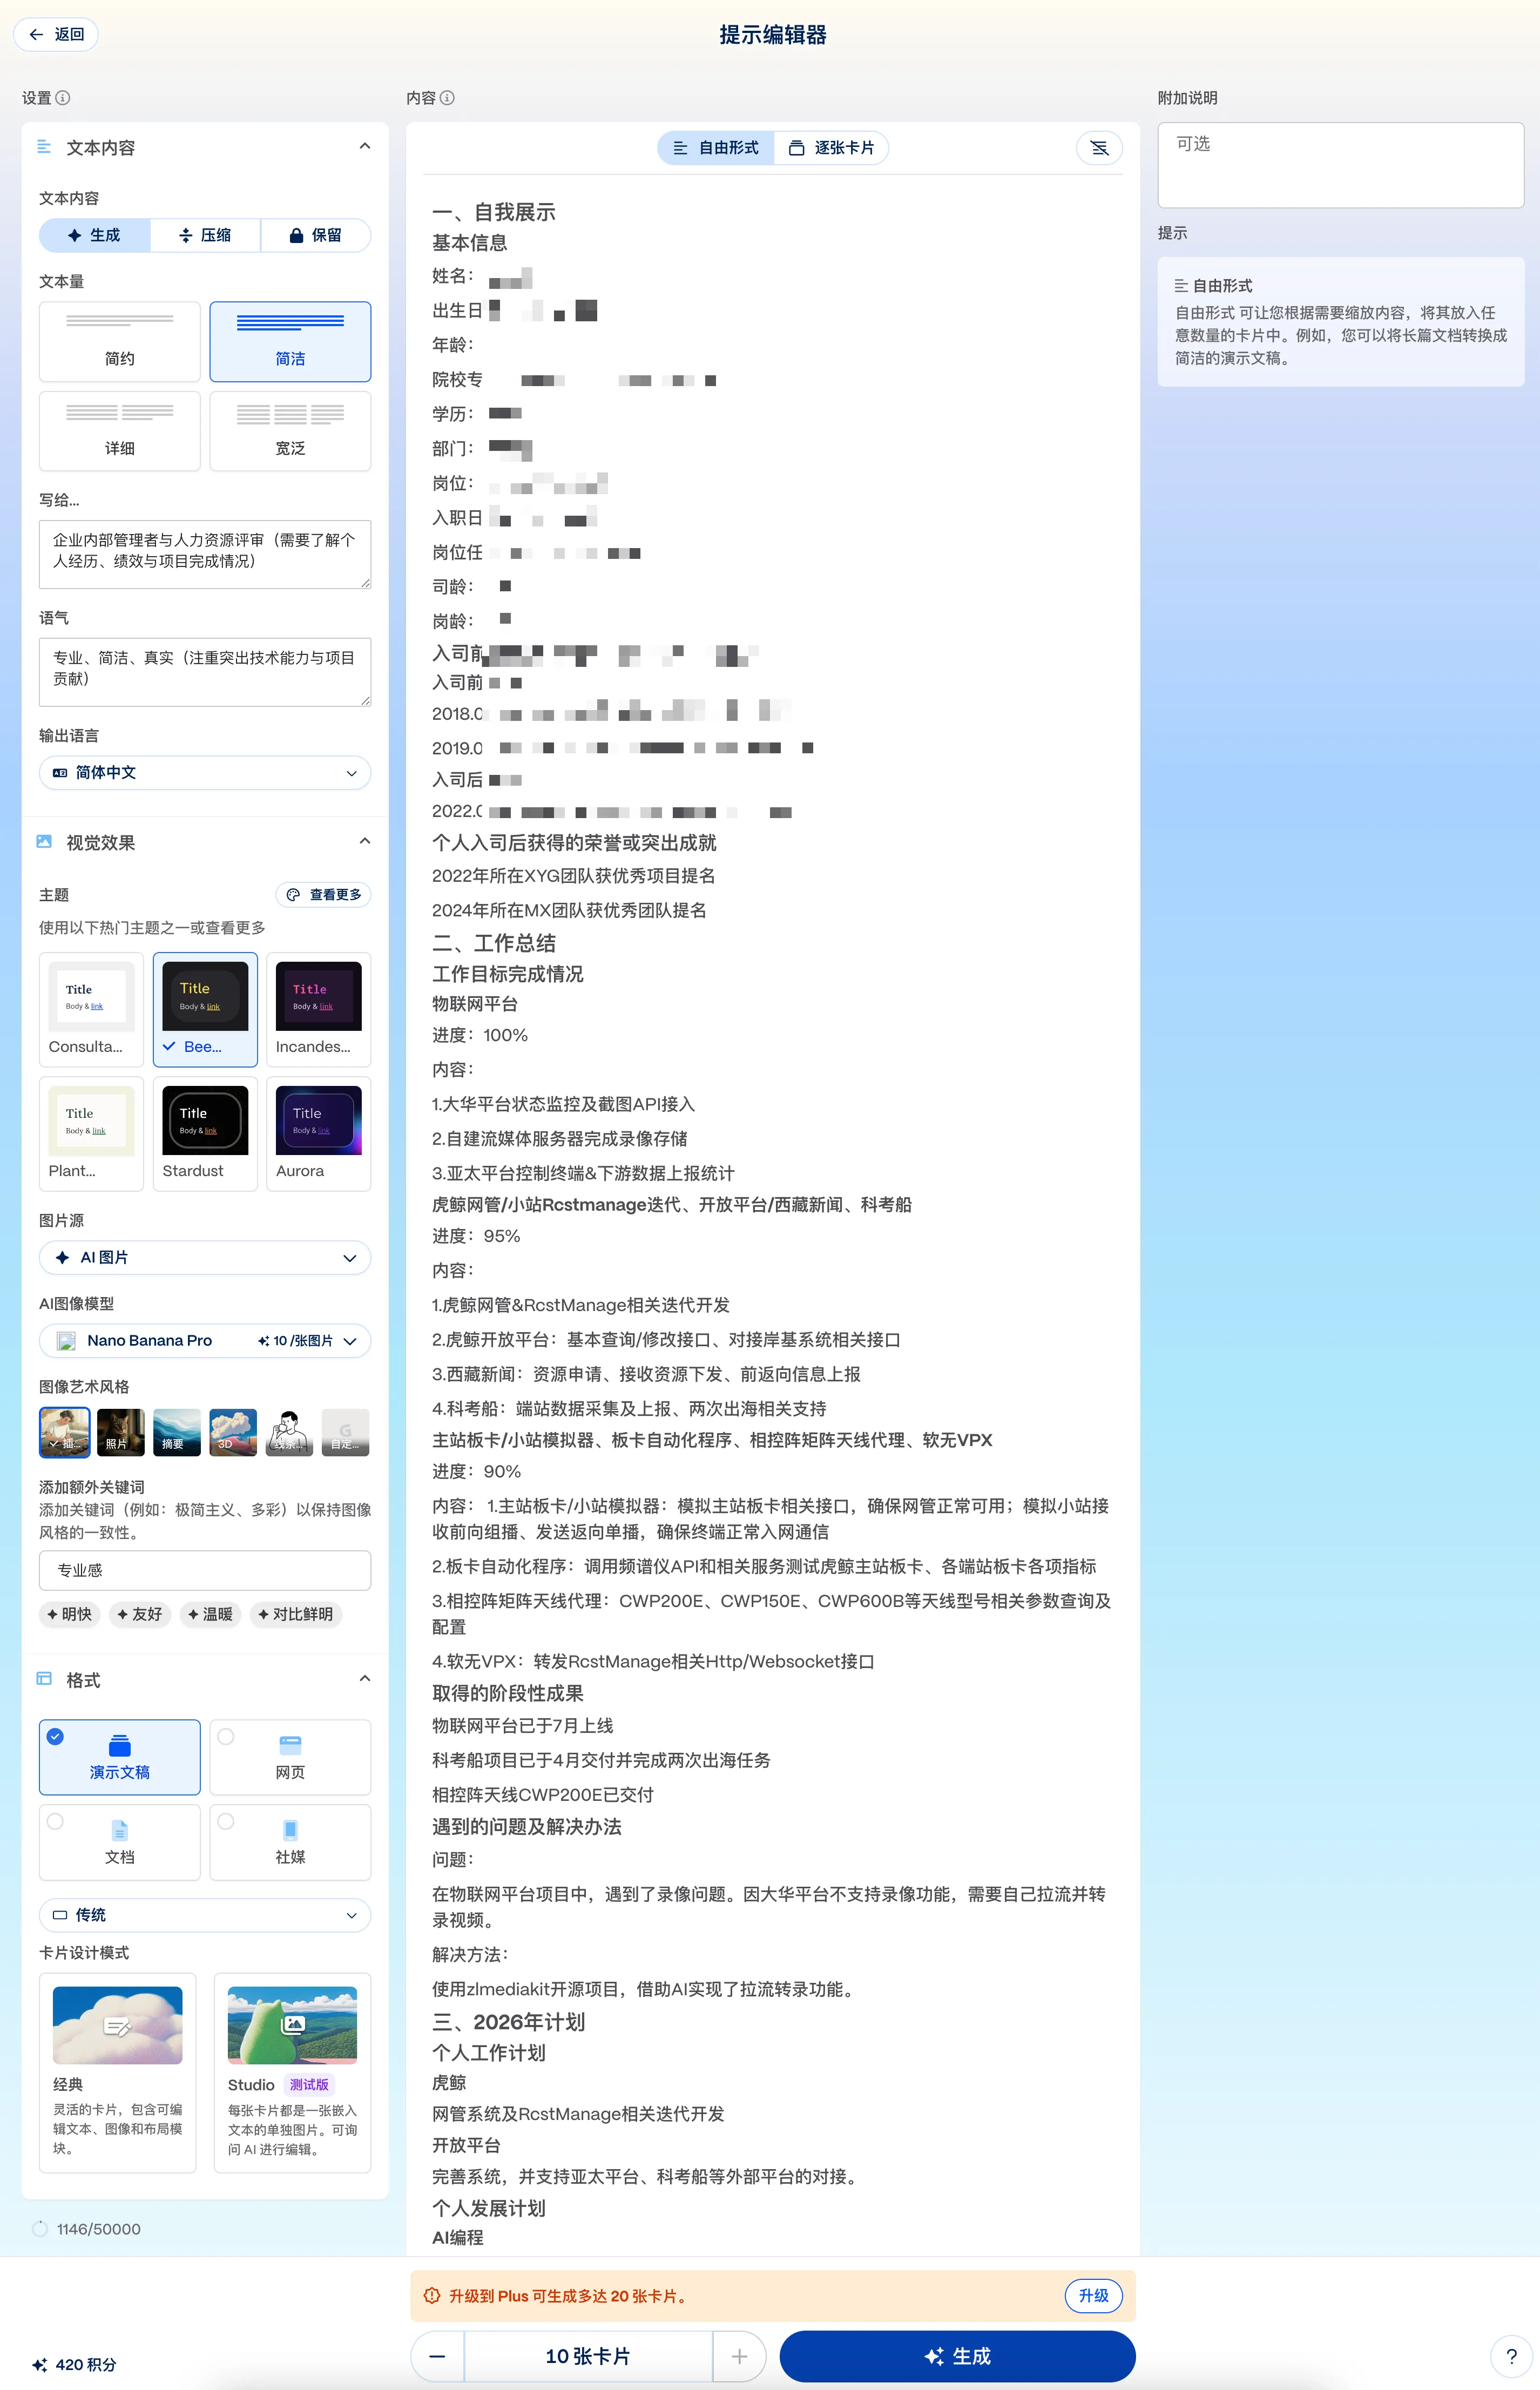Viewport: 1540px width, 2390px height.
Task: Switch to 自由形式 tab
Action: point(716,148)
